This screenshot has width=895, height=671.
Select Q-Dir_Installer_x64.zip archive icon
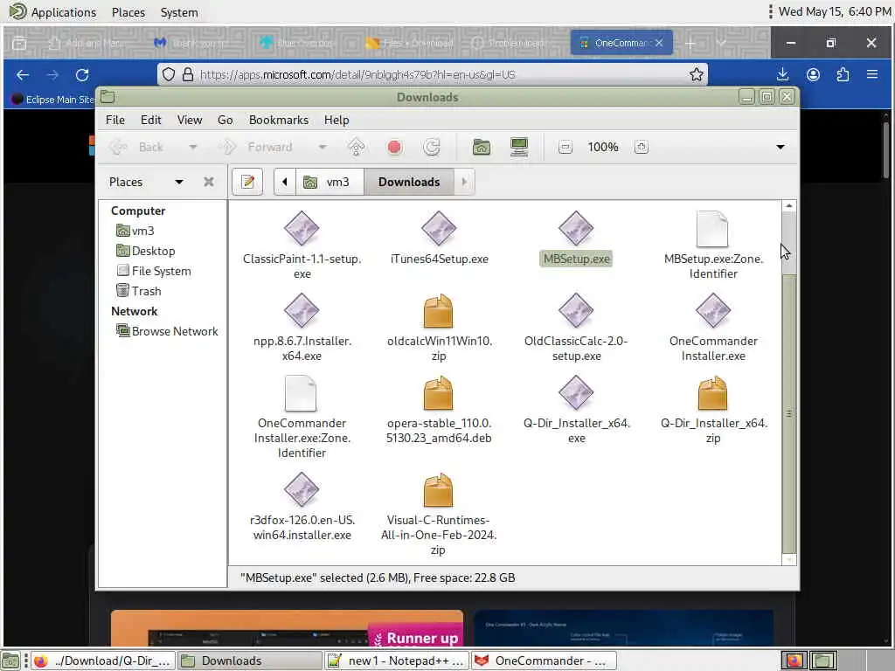coord(713,393)
